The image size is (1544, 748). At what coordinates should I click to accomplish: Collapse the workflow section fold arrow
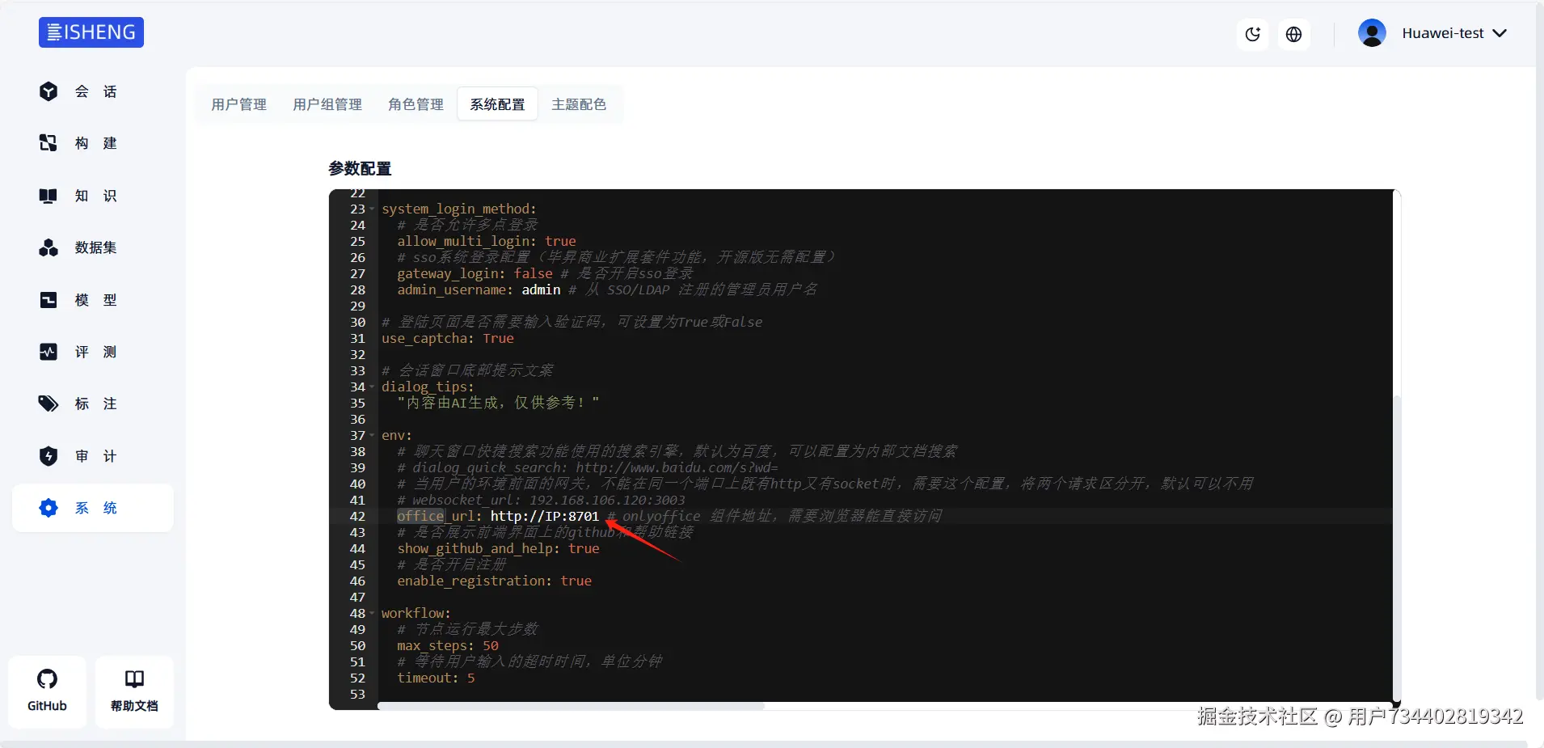[x=372, y=614]
